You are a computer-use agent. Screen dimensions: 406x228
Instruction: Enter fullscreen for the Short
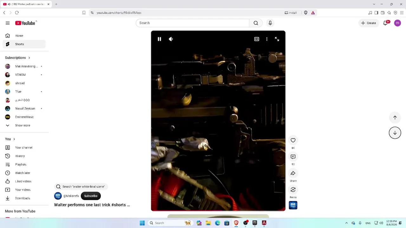(277, 39)
